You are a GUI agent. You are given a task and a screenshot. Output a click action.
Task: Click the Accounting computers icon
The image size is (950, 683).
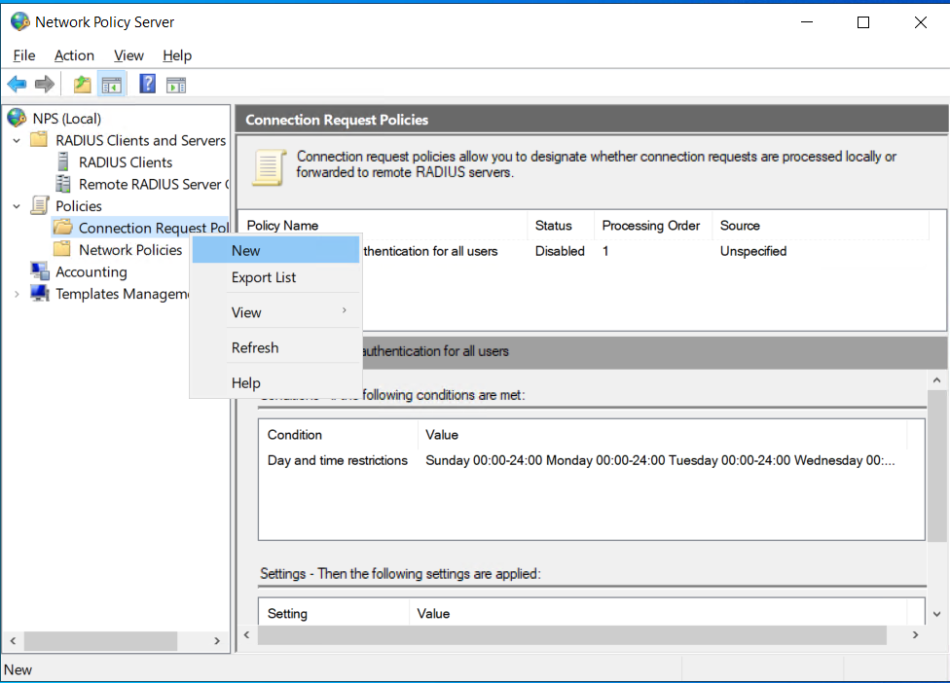pos(40,270)
